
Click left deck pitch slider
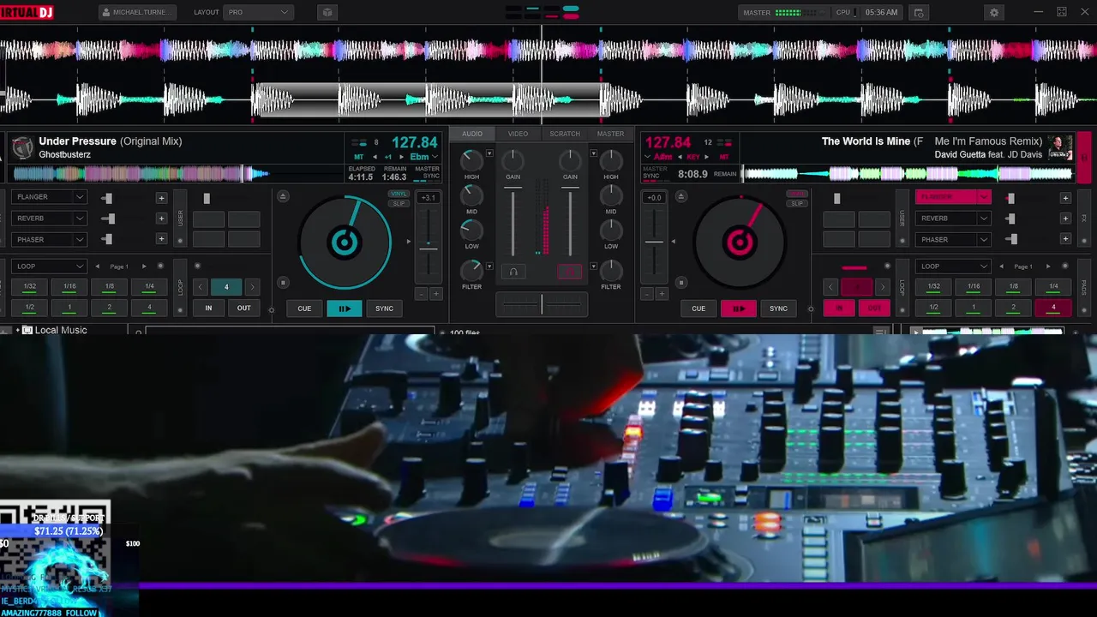click(x=429, y=243)
